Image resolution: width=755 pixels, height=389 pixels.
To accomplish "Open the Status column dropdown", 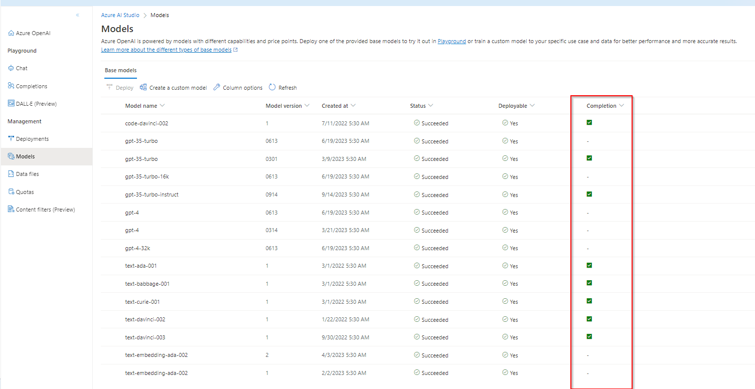I will 430,106.
